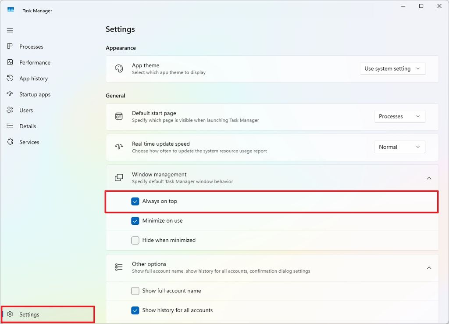Click the Other options title text
Image resolution: width=449 pixels, height=324 pixels.
click(x=149, y=264)
